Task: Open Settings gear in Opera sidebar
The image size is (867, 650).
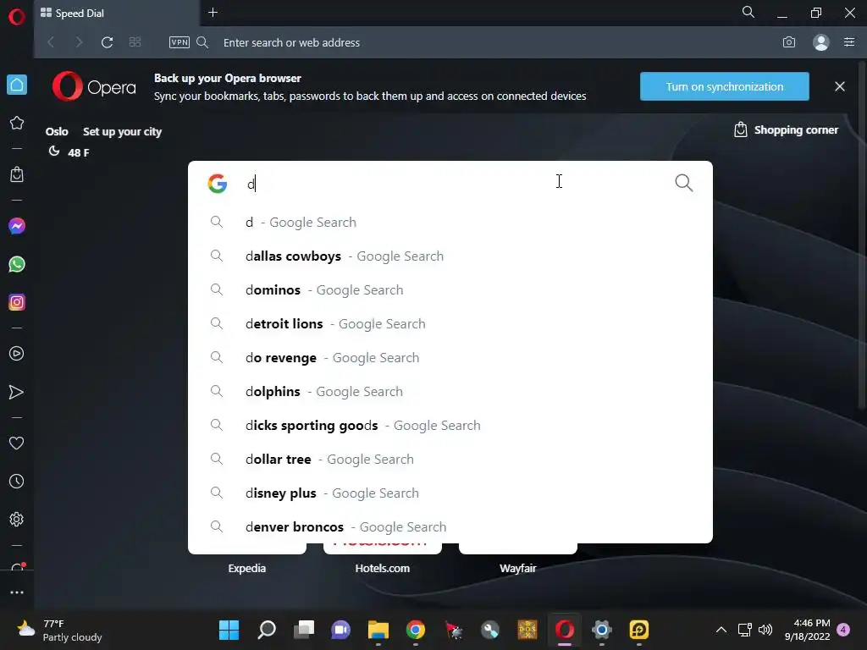Action: (17, 520)
